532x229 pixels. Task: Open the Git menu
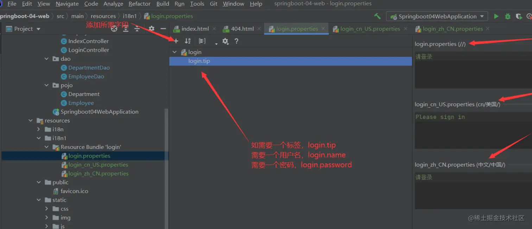tap(214, 4)
